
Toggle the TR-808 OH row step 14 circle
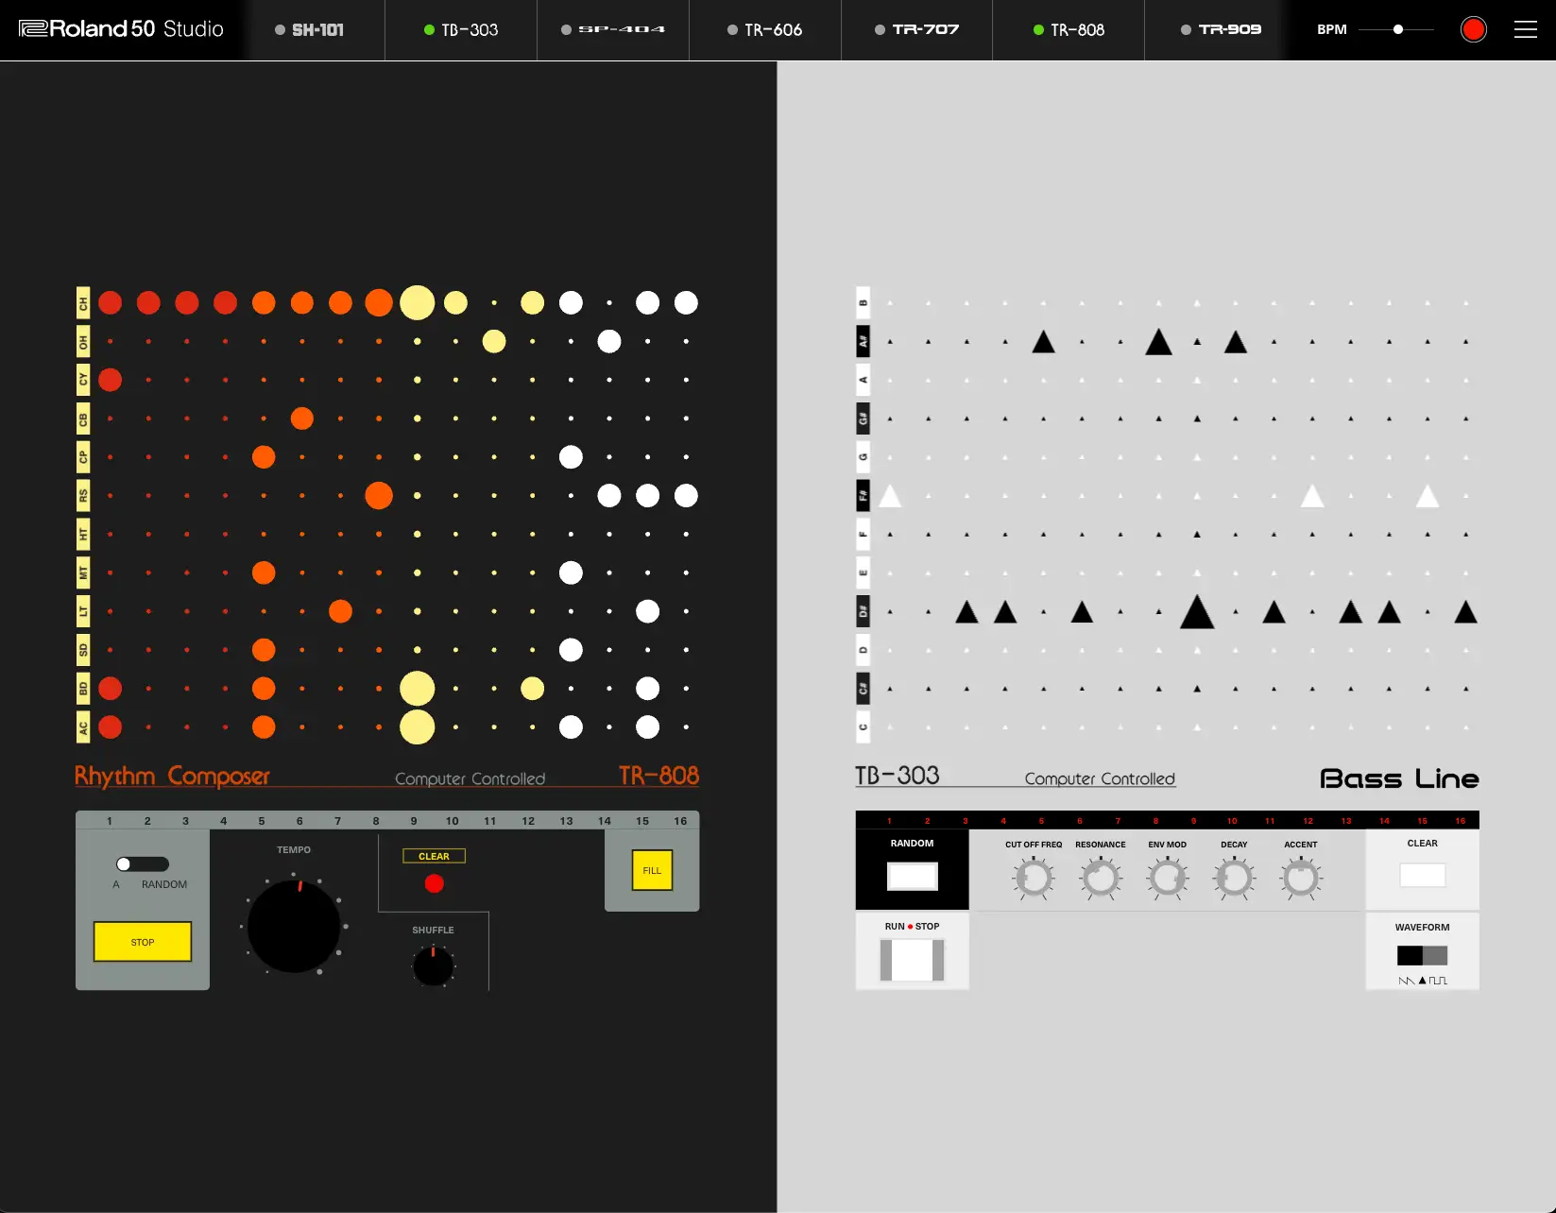pyautogui.click(x=609, y=341)
